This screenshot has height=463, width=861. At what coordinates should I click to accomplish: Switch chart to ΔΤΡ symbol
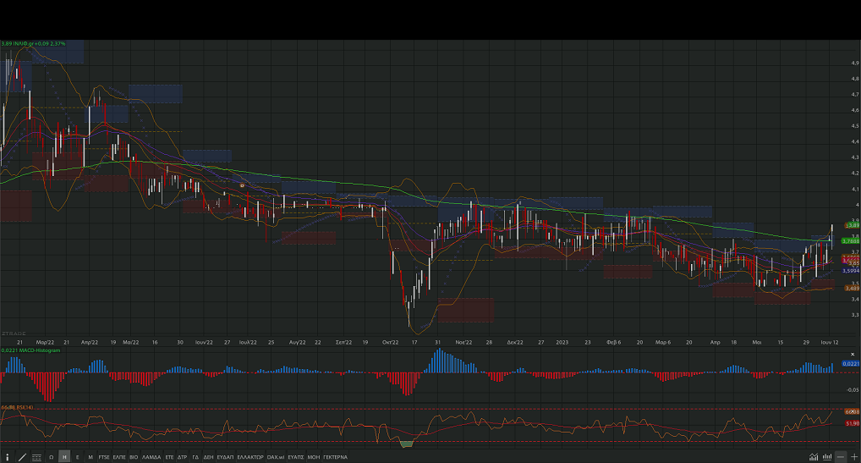(183, 457)
